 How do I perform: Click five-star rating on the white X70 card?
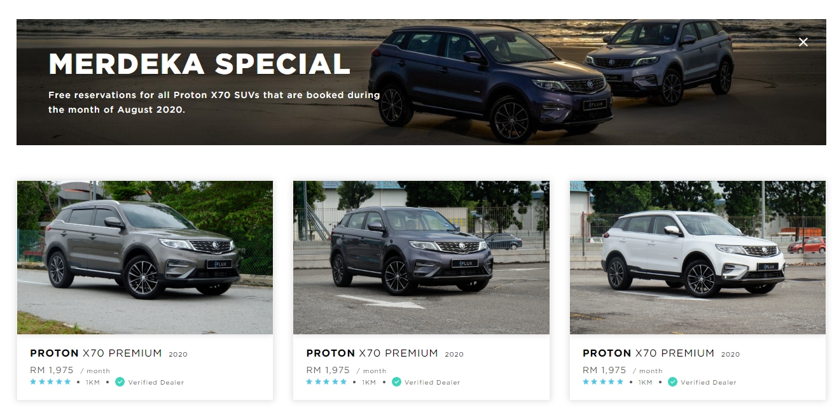603,382
